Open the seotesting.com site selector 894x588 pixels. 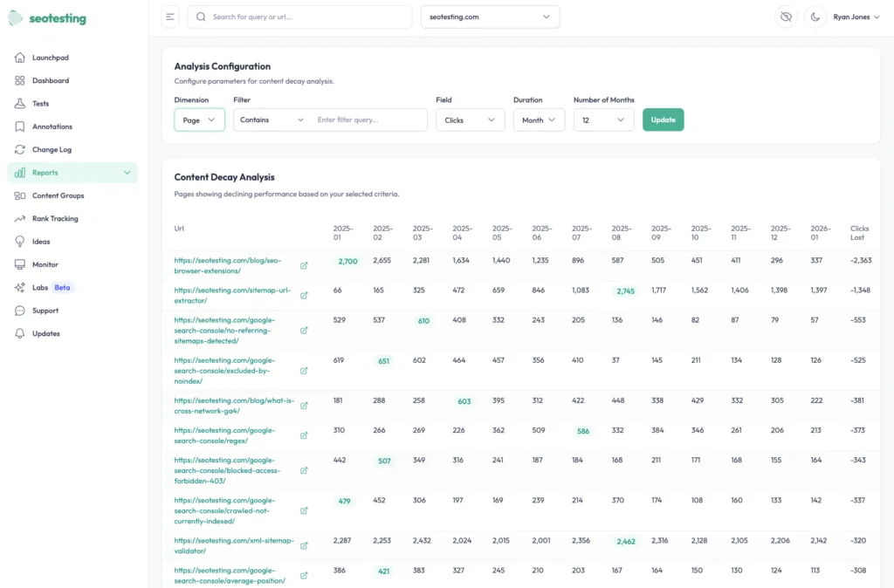coord(490,17)
